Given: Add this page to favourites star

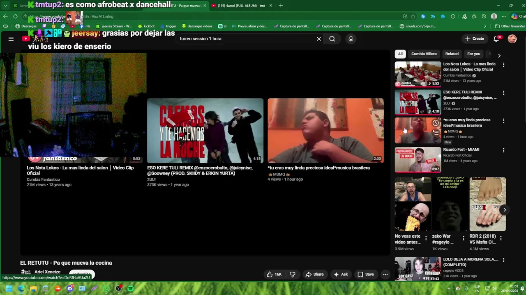Looking at the screenshot, I should pyautogui.click(x=413, y=16).
